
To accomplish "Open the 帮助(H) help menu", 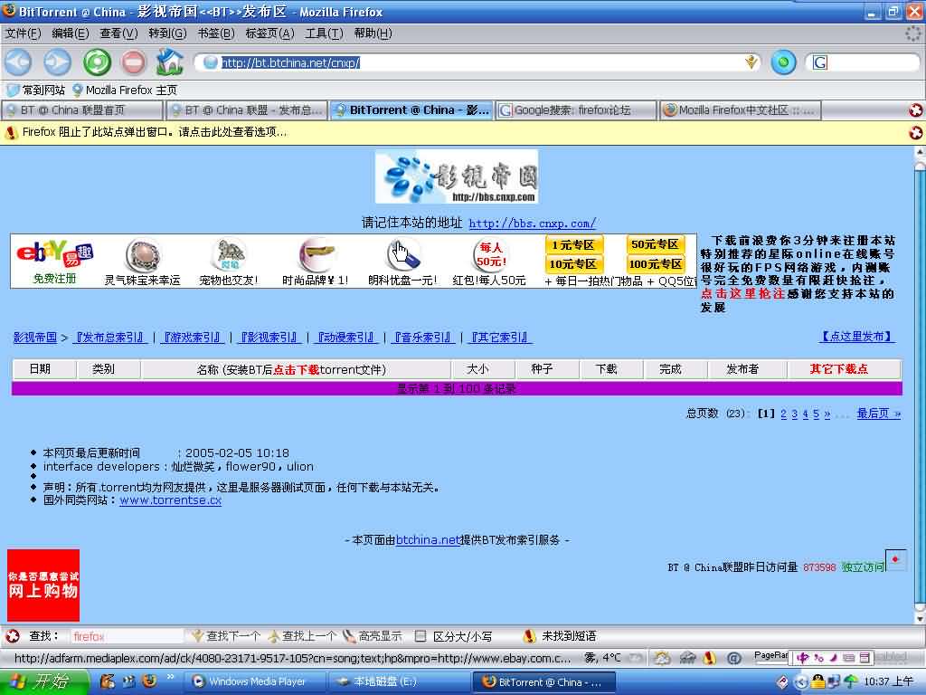I will click(373, 33).
